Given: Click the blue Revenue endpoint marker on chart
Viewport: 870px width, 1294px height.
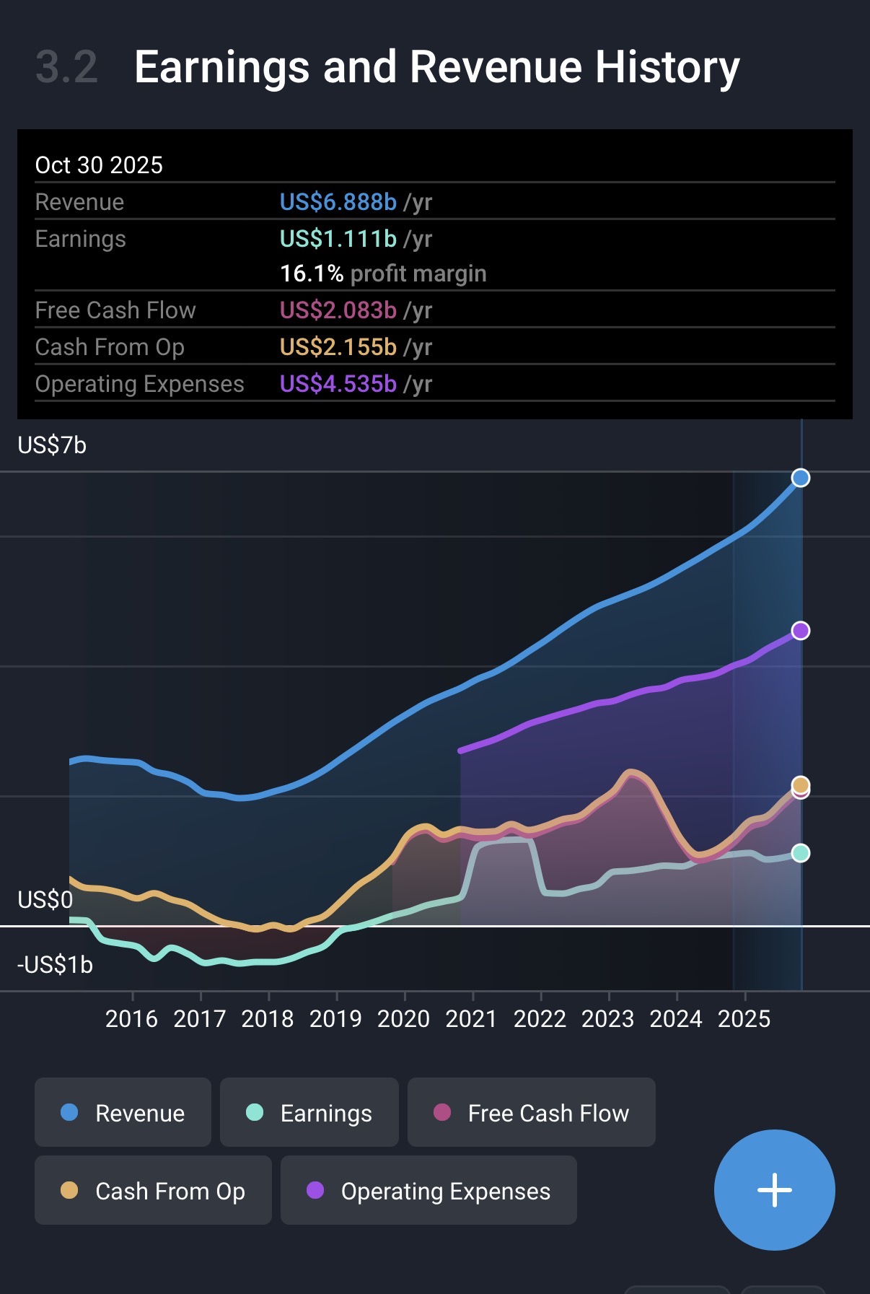Looking at the screenshot, I should (800, 478).
